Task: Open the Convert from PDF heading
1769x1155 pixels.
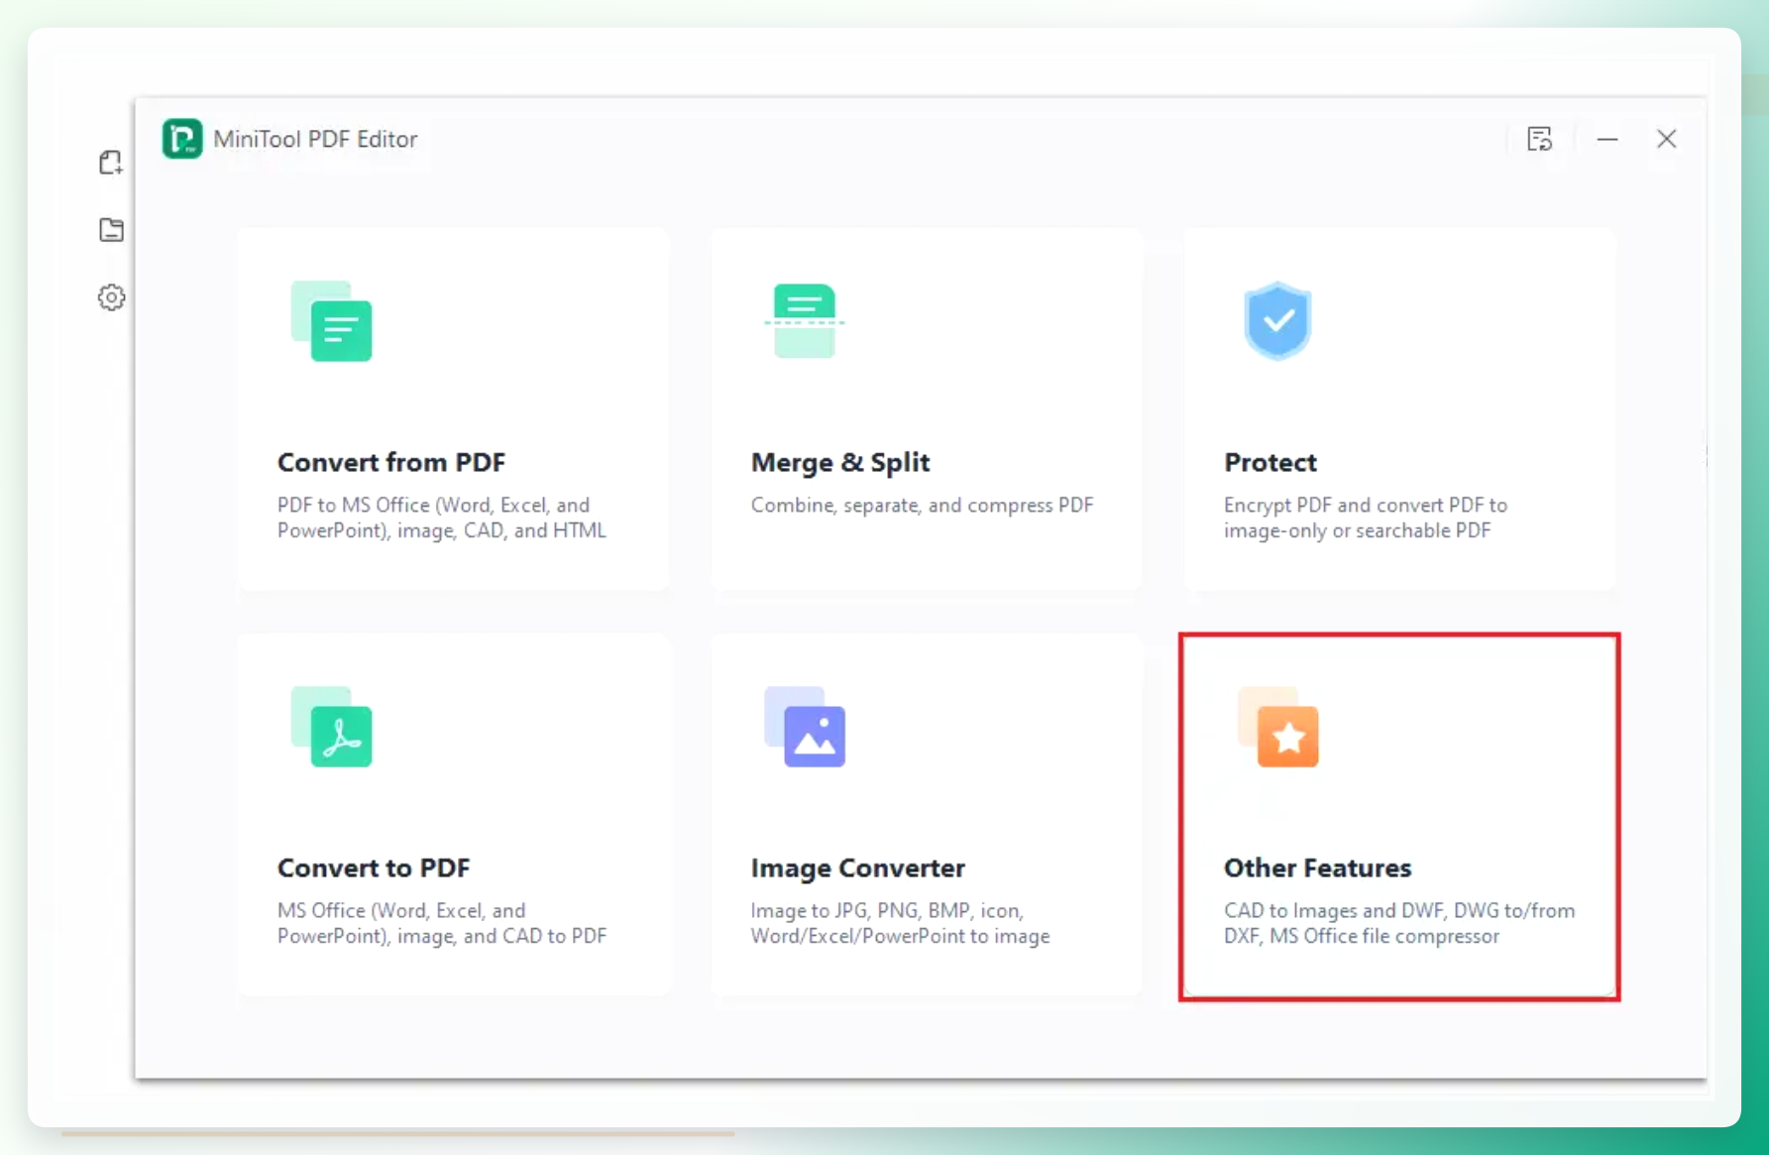Action: click(391, 463)
